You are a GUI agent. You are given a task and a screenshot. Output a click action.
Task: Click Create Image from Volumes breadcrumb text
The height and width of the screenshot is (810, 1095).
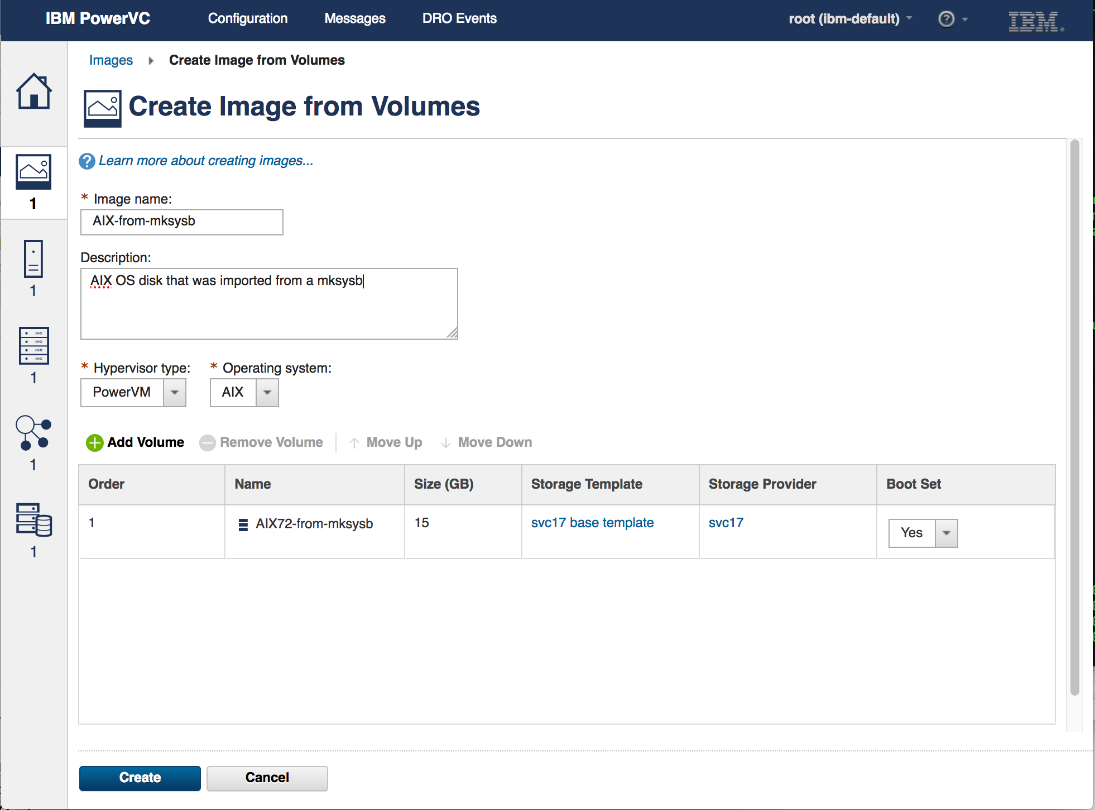click(x=257, y=60)
